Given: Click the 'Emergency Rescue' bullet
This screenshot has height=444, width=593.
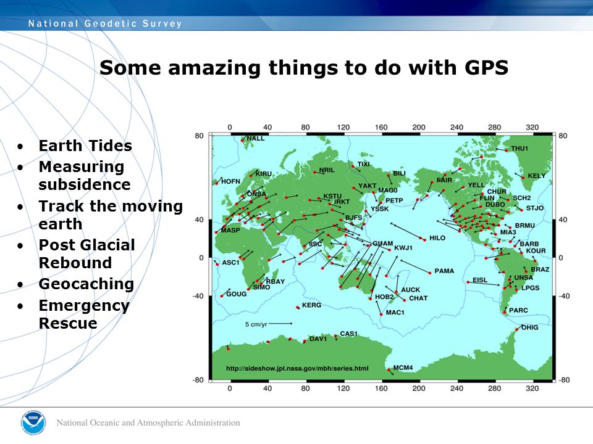Looking at the screenshot, I should click(84, 314).
